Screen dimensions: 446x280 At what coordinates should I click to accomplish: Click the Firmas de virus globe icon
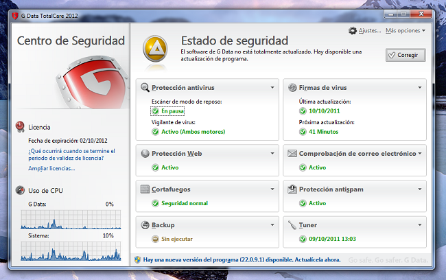tap(292, 87)
